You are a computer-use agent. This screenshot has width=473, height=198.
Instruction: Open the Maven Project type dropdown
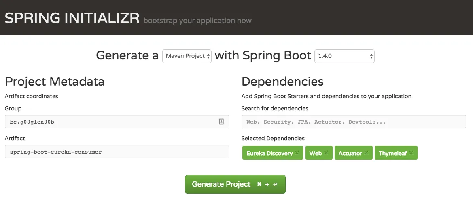coord(187,56)
